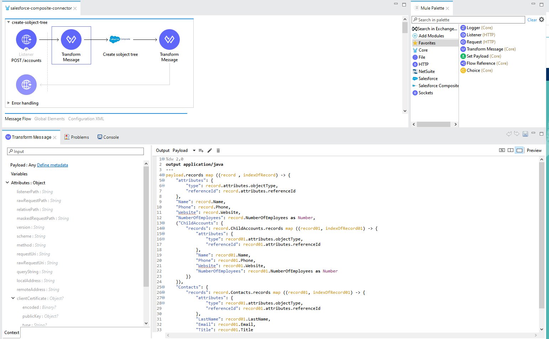Select NetSuite module in palette
Image resolution: width=549 pixels, height=339 pixels.
coord(423,71)
